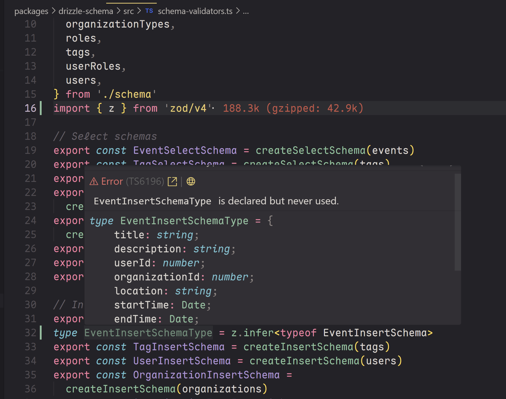Click the 'zod/v4' module string
This screenshot has height=399, width=506.
189,108
